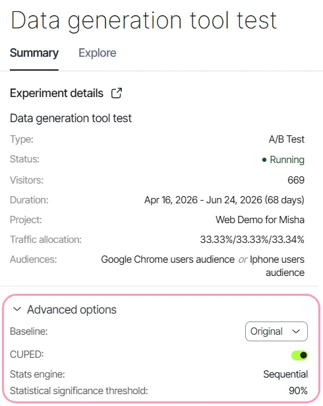Click the Experiment details heading
This screenshot has width=323, height=406.
[57, 93]
